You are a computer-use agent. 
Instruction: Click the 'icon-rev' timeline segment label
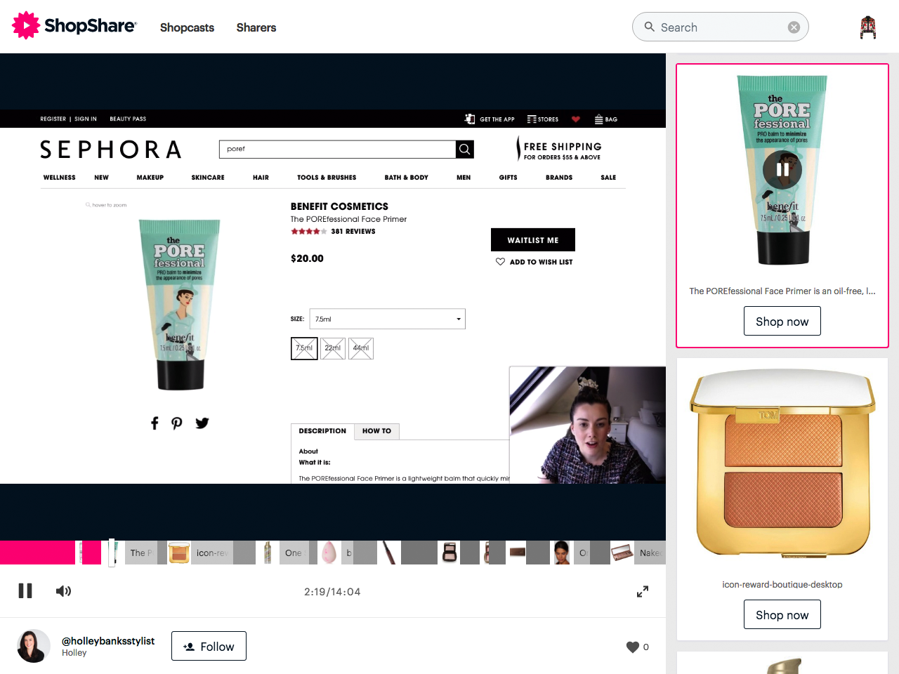(x=212, y=553)
